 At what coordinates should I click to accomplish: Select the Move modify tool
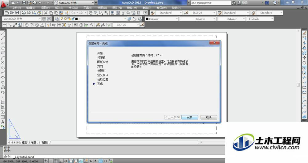304,58
